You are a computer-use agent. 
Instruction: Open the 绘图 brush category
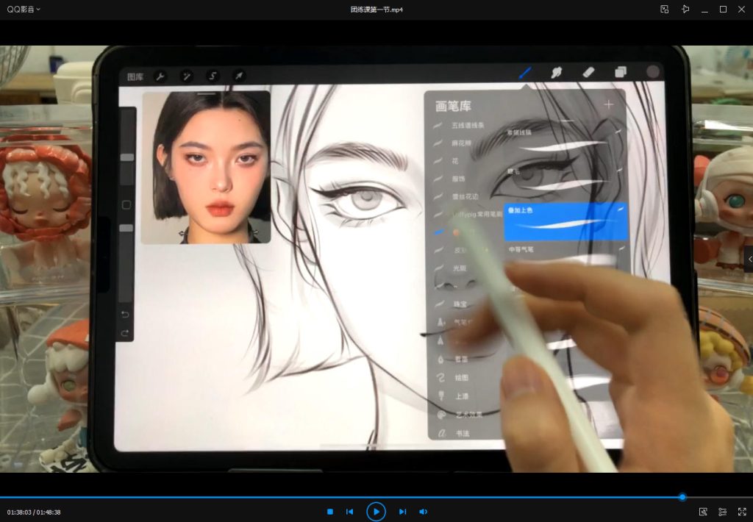pyautogui.click(x=463, y=377)
